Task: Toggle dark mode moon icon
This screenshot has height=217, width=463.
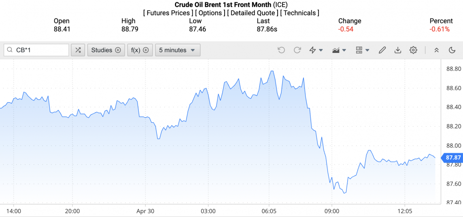Action: (x=452, y=50)
